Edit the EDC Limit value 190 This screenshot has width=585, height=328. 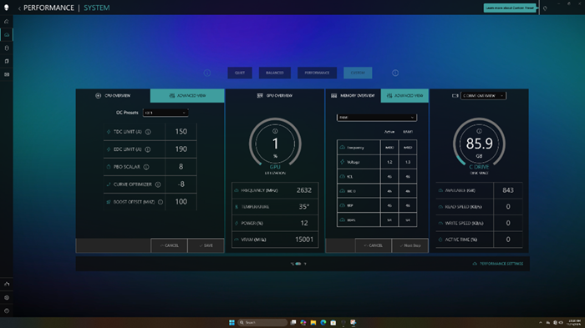pyautogui.click(x=181, y=149)
